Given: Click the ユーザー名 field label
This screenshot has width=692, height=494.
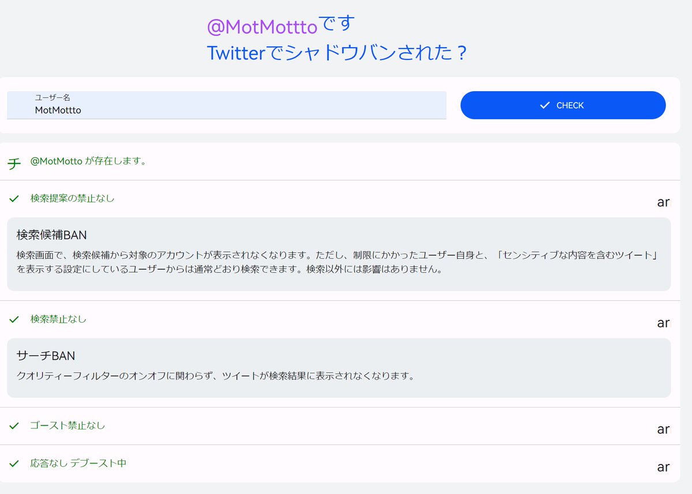Looking at the screenshot, I should 52,97.
